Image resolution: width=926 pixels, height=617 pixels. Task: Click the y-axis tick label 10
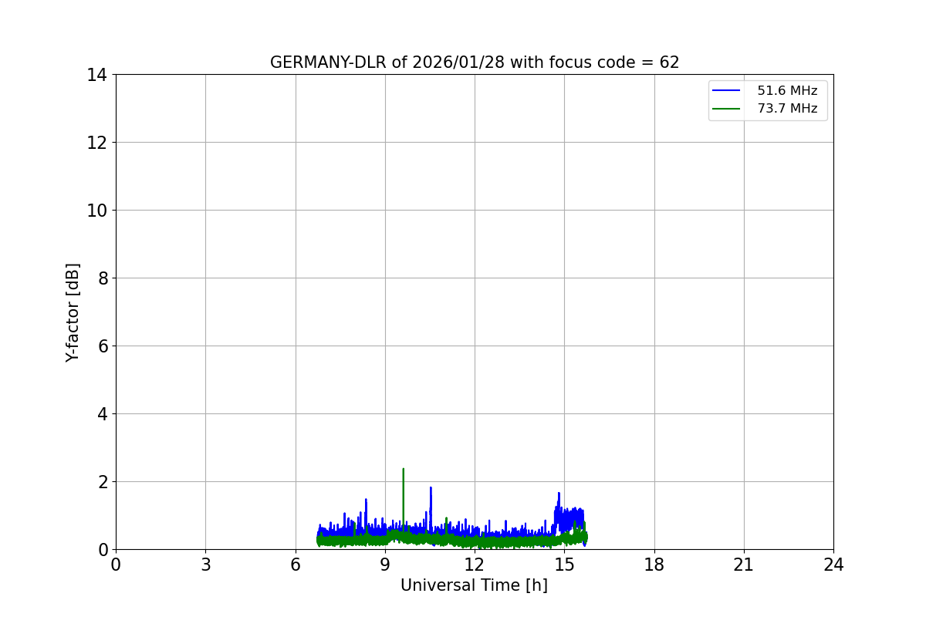click(96, 211)
